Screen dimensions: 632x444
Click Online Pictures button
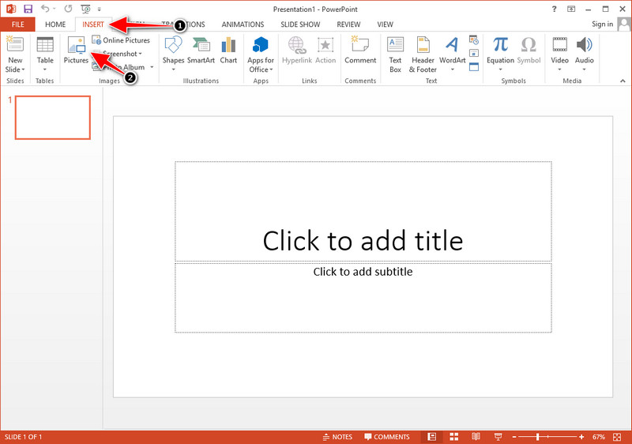(121, 40)
